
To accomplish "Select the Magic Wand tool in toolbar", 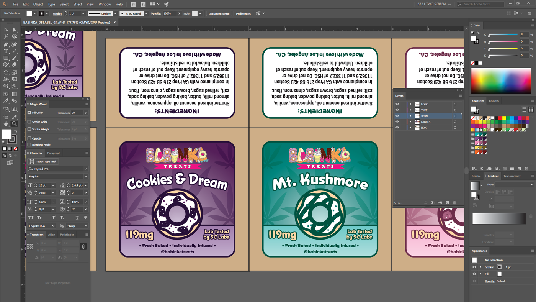I will tap(6, 37).
